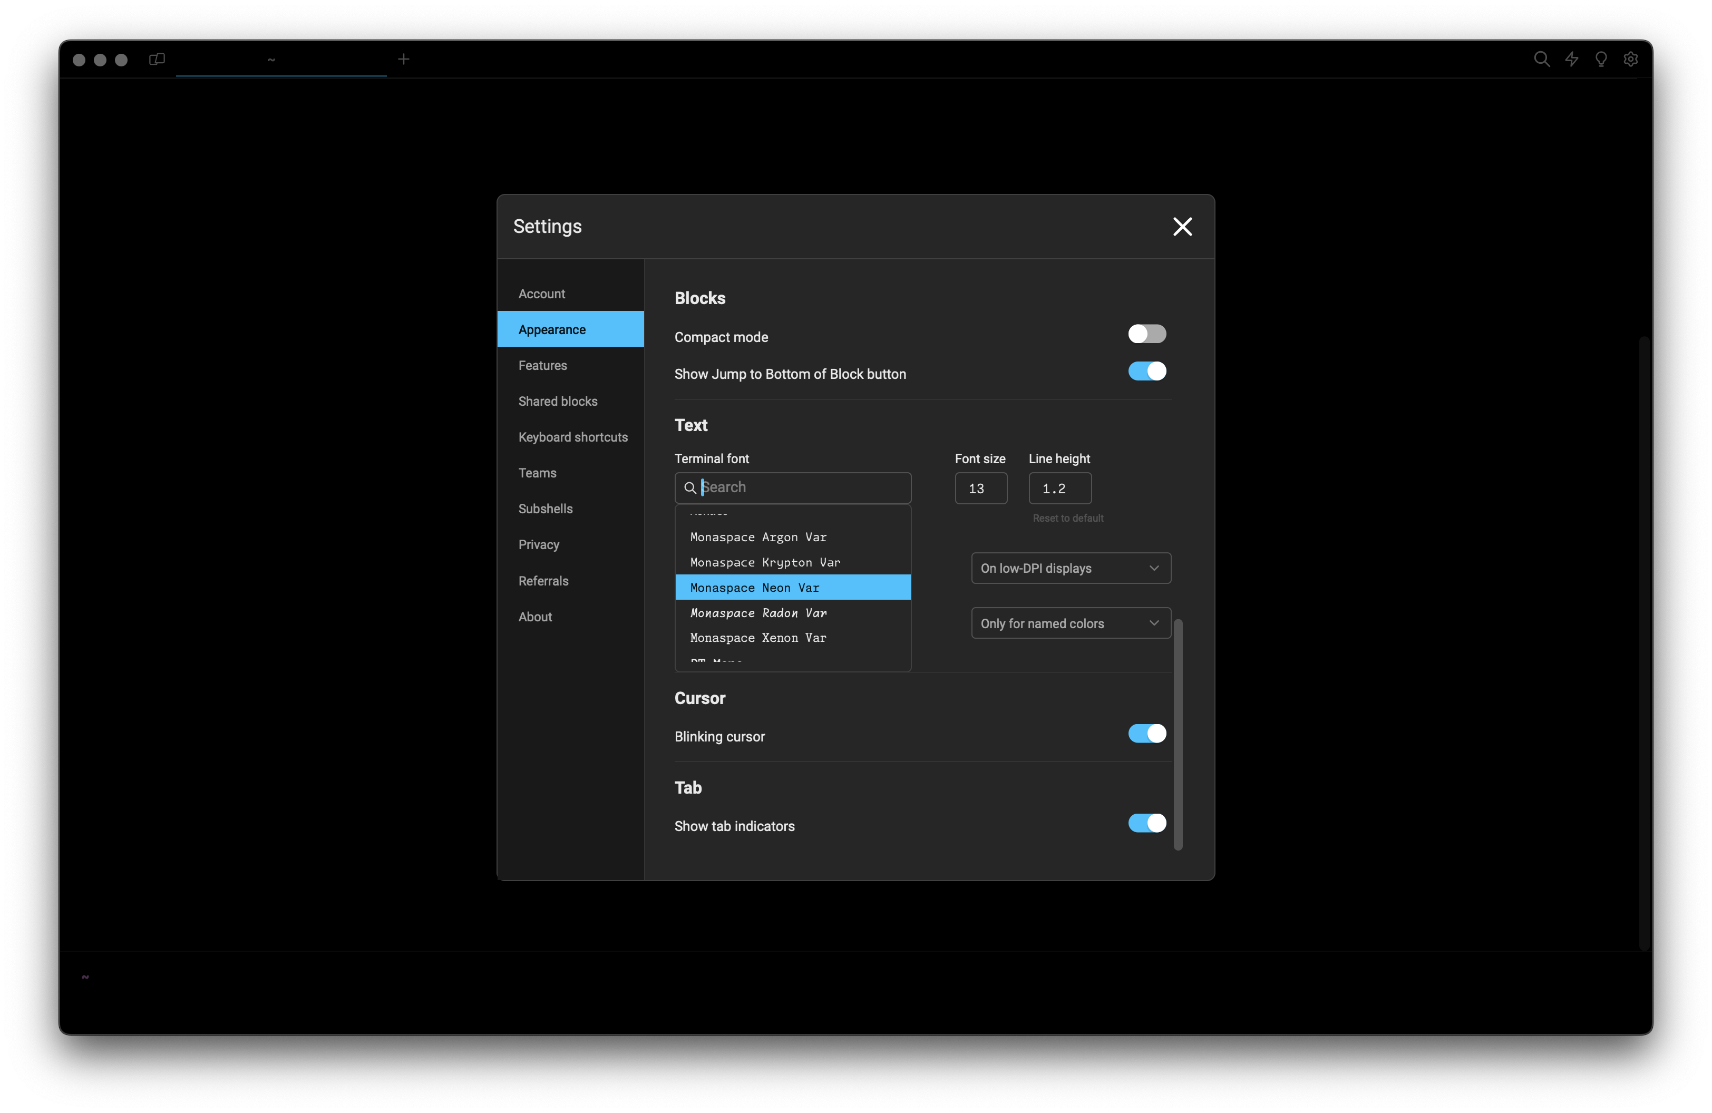Click the Settings dialog vertical scrollbar
Viewport: 1712px width, 1113px height.
pos(1178,734)
